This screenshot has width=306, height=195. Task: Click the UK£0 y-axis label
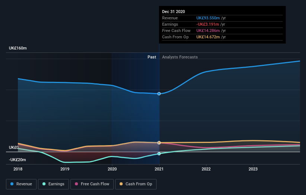coord(14,147)
